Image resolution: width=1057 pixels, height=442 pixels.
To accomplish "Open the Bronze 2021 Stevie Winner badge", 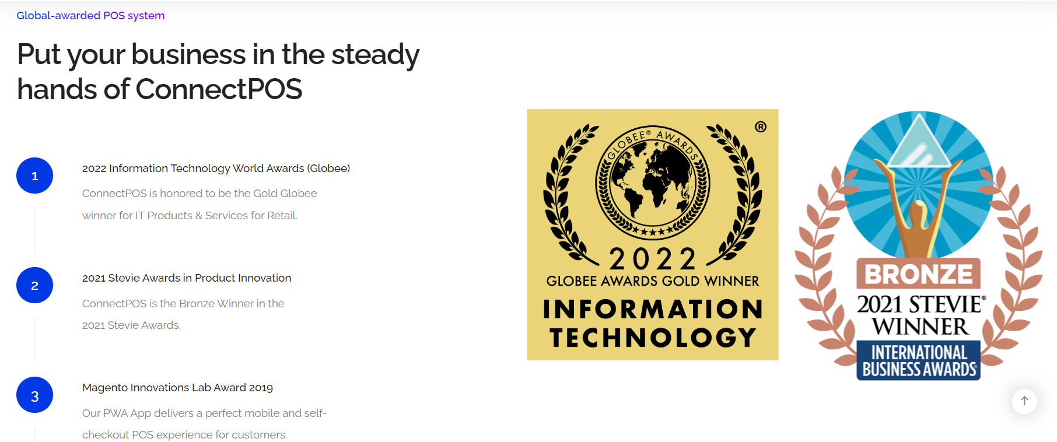I will (x=919, y=245).
